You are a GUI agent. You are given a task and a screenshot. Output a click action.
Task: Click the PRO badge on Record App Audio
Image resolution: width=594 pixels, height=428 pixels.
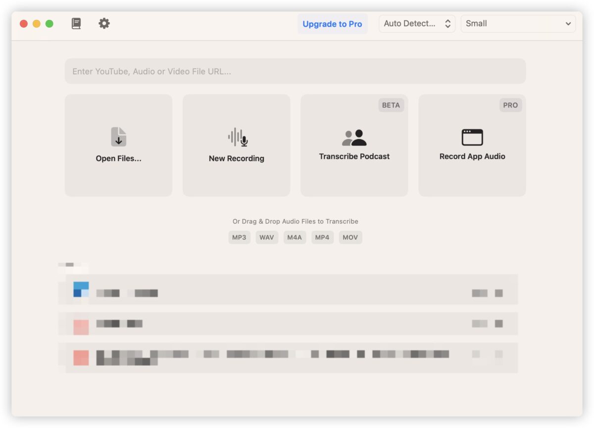(510, 105)
